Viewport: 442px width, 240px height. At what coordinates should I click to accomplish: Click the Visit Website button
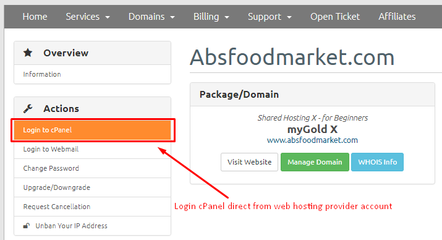(249, 162)
